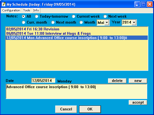
Task: Click the accept button
Action: coord(138,103)
